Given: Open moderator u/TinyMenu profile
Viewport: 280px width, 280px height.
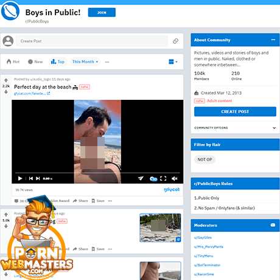Looking at the screenshot, I should click(x=203, y=256).
